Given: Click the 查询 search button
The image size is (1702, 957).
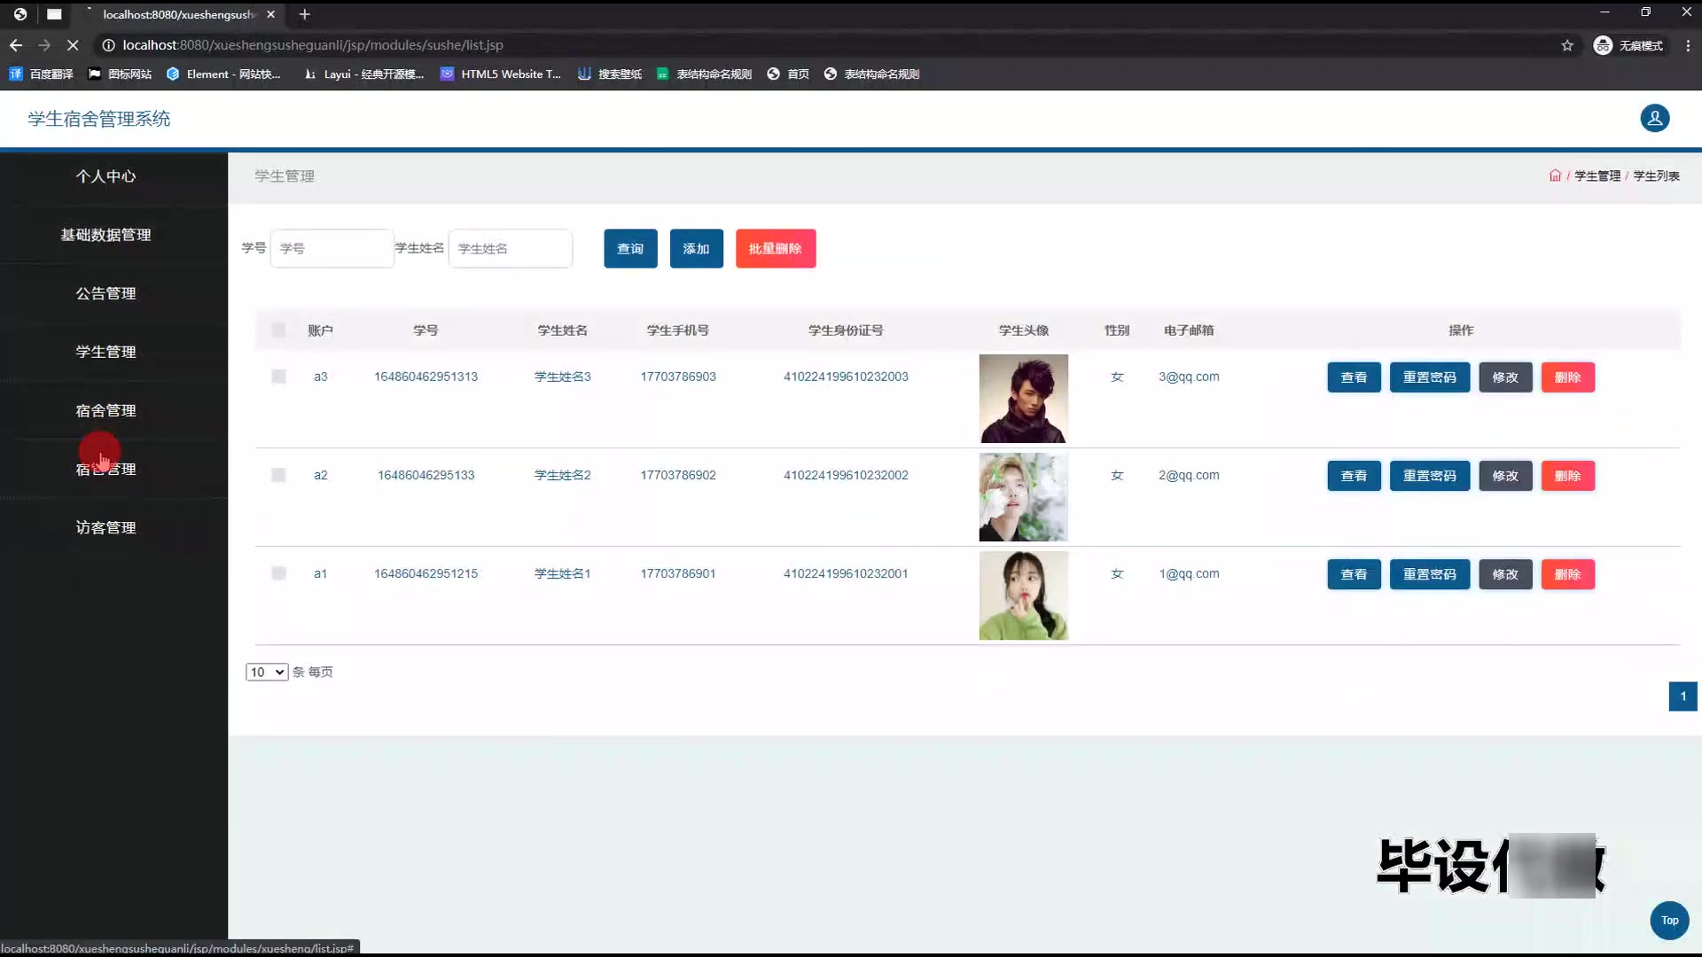Looking at the screenshot, I should 630,248.
